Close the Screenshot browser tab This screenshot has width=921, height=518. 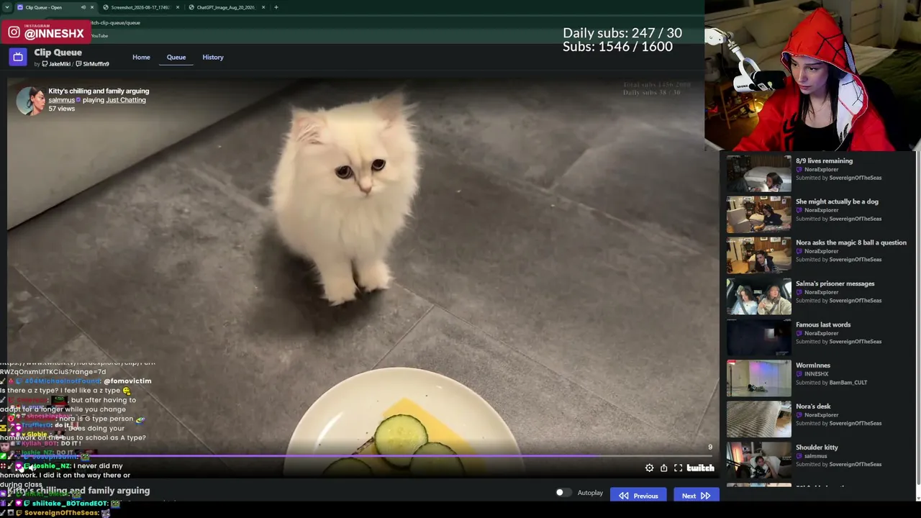point(178,7)
